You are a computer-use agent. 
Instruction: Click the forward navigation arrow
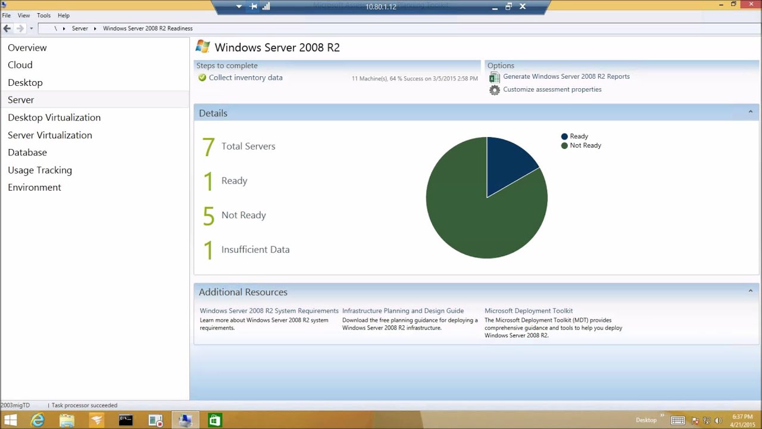[20, 28]
